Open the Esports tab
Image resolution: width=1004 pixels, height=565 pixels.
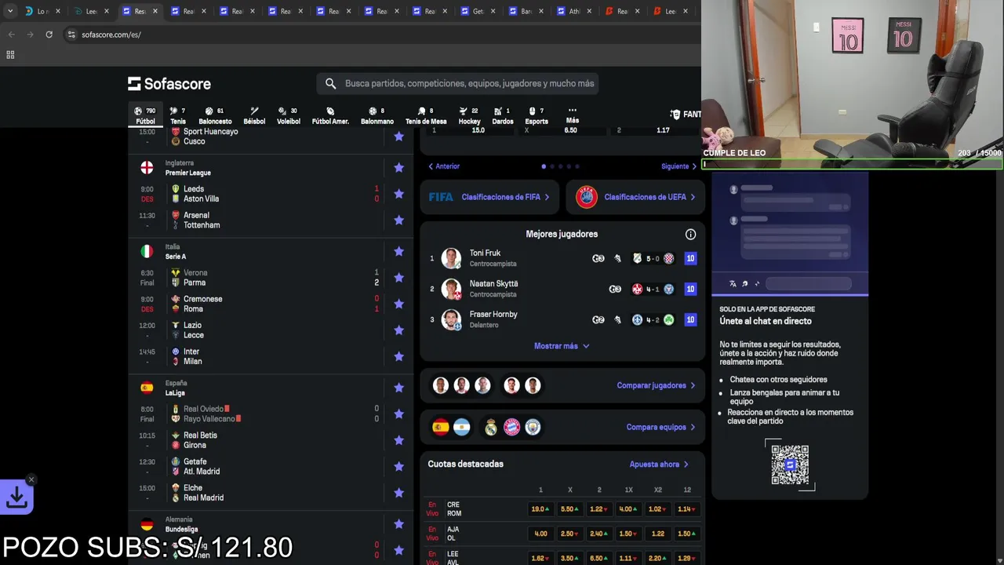tap(537, 115)
